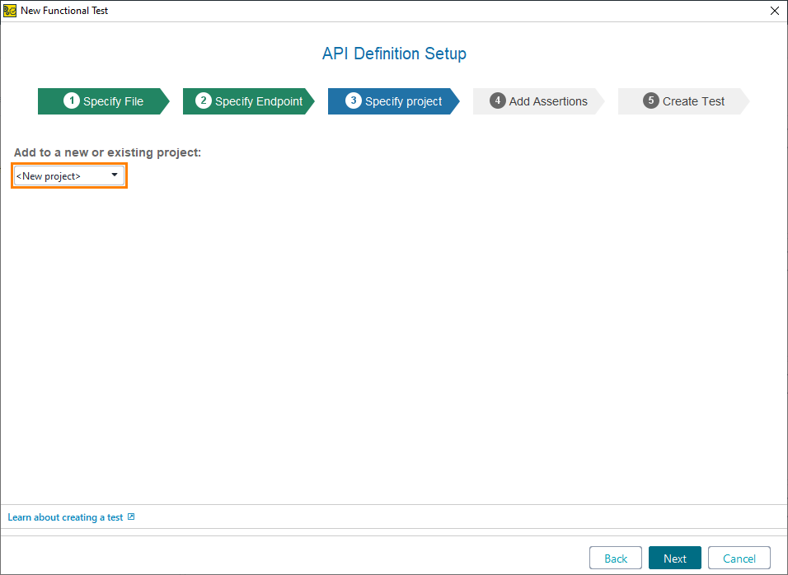Expand project list using the dropdown arrow
This screenshot has height=575, width=788.
click(115, 175)
